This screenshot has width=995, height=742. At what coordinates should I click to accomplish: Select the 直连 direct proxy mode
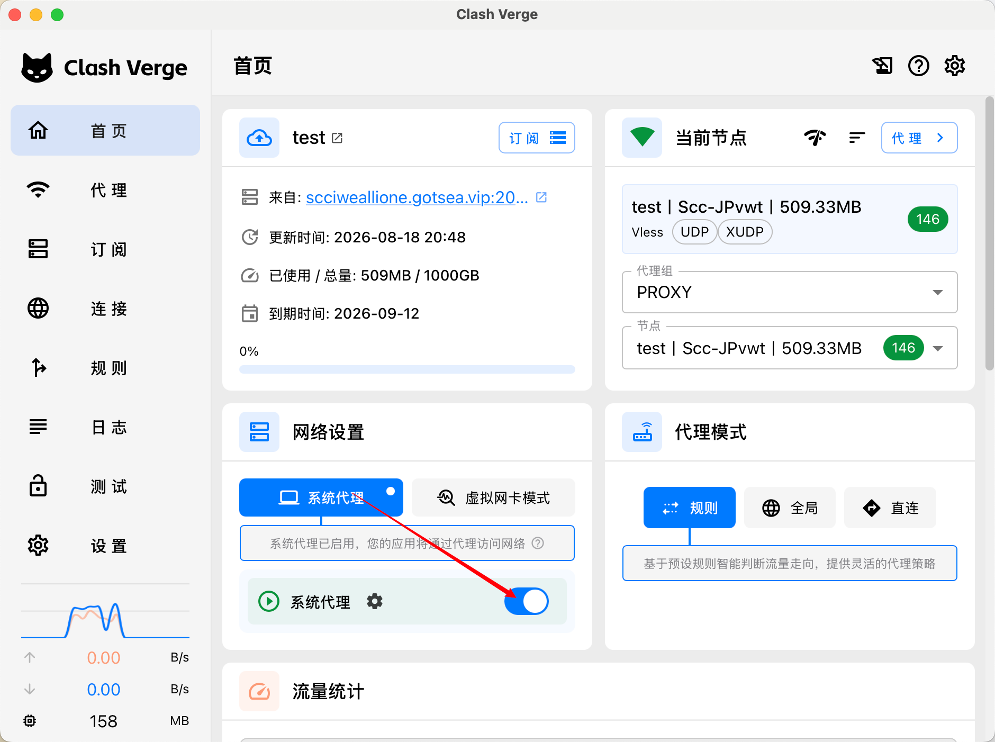click(x=890, y=508)
